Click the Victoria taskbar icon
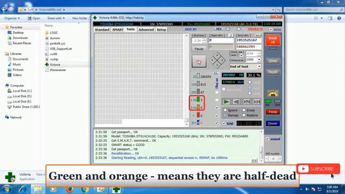Image resolution: width=345 pixels, height=194 pixels. pyautogui.click(x=116, y=189)
